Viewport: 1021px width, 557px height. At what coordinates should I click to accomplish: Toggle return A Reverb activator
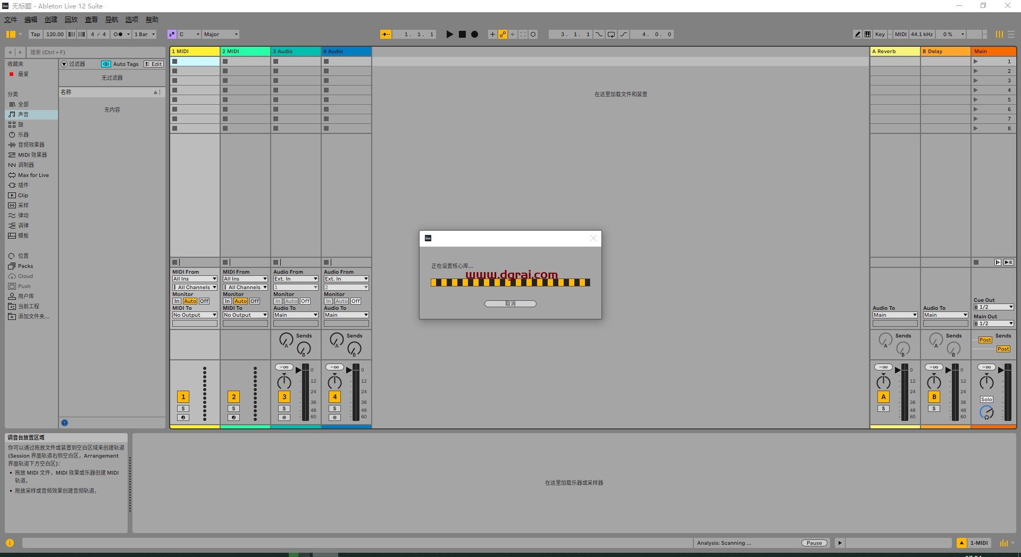click(x=883, y=396)
